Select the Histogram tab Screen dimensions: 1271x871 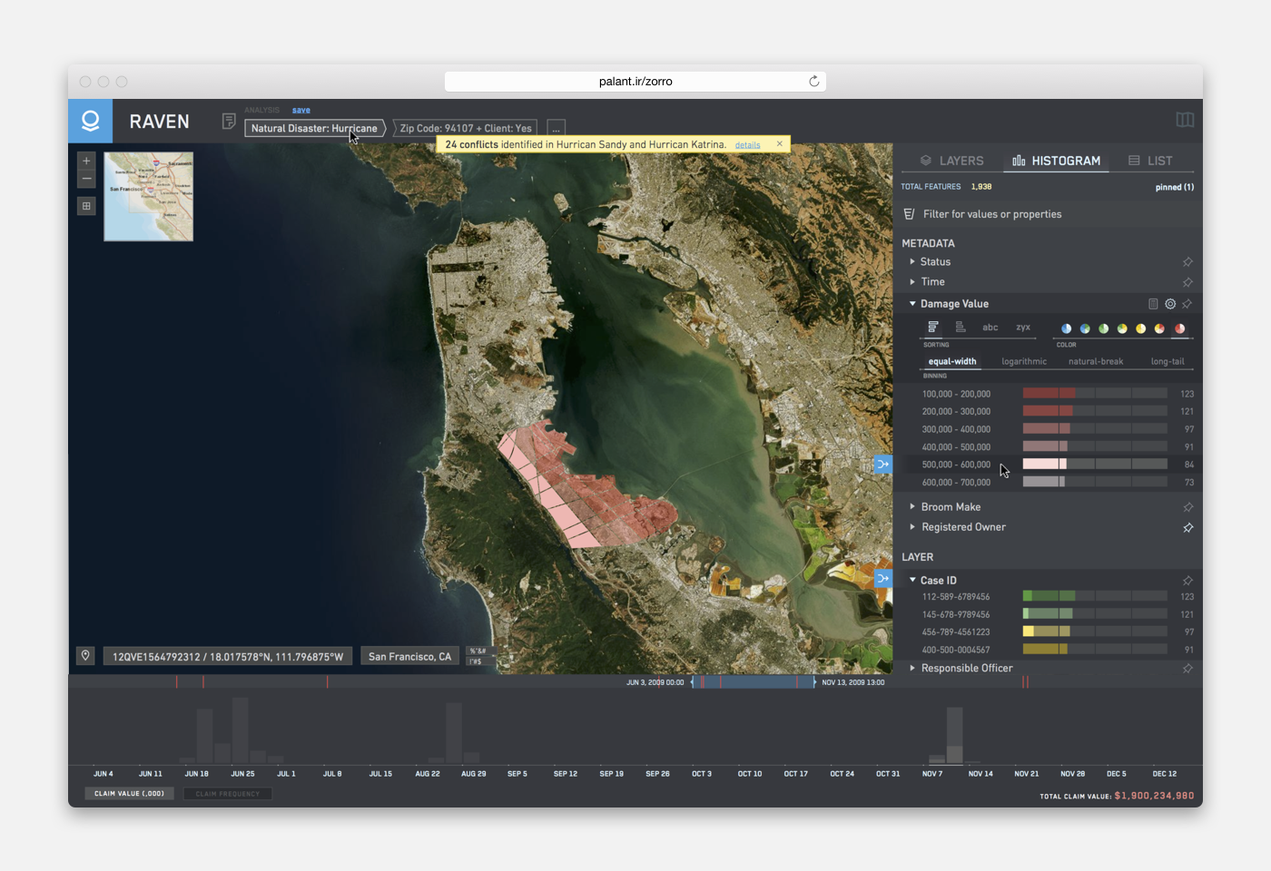click(x=1056, y=161)
